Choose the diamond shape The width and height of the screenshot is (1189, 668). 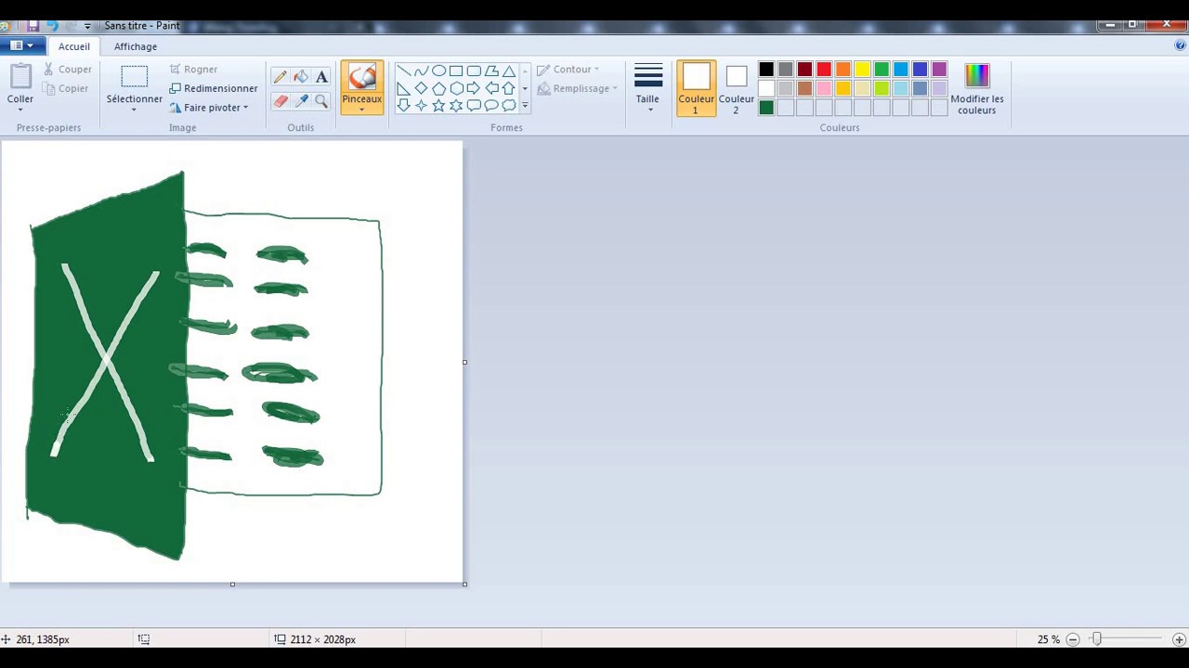(421, 89)
